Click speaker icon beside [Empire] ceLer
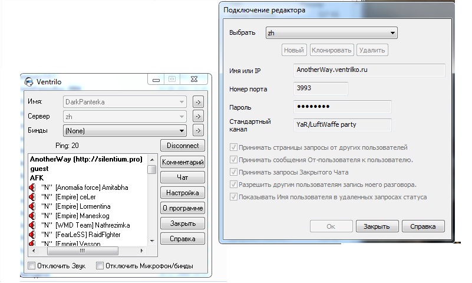Viewport: 472px width, 283px height. tap(32, 197)
